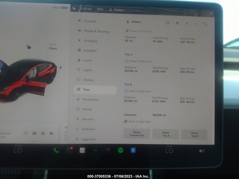
Task: Tap the 3:34 pm clock in status bar
Action: point(86,9)
